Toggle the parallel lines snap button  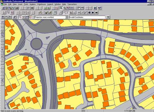(x=96, y=13)
